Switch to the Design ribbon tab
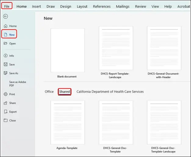The image size is (191, 157). click(x=66, y=6)
